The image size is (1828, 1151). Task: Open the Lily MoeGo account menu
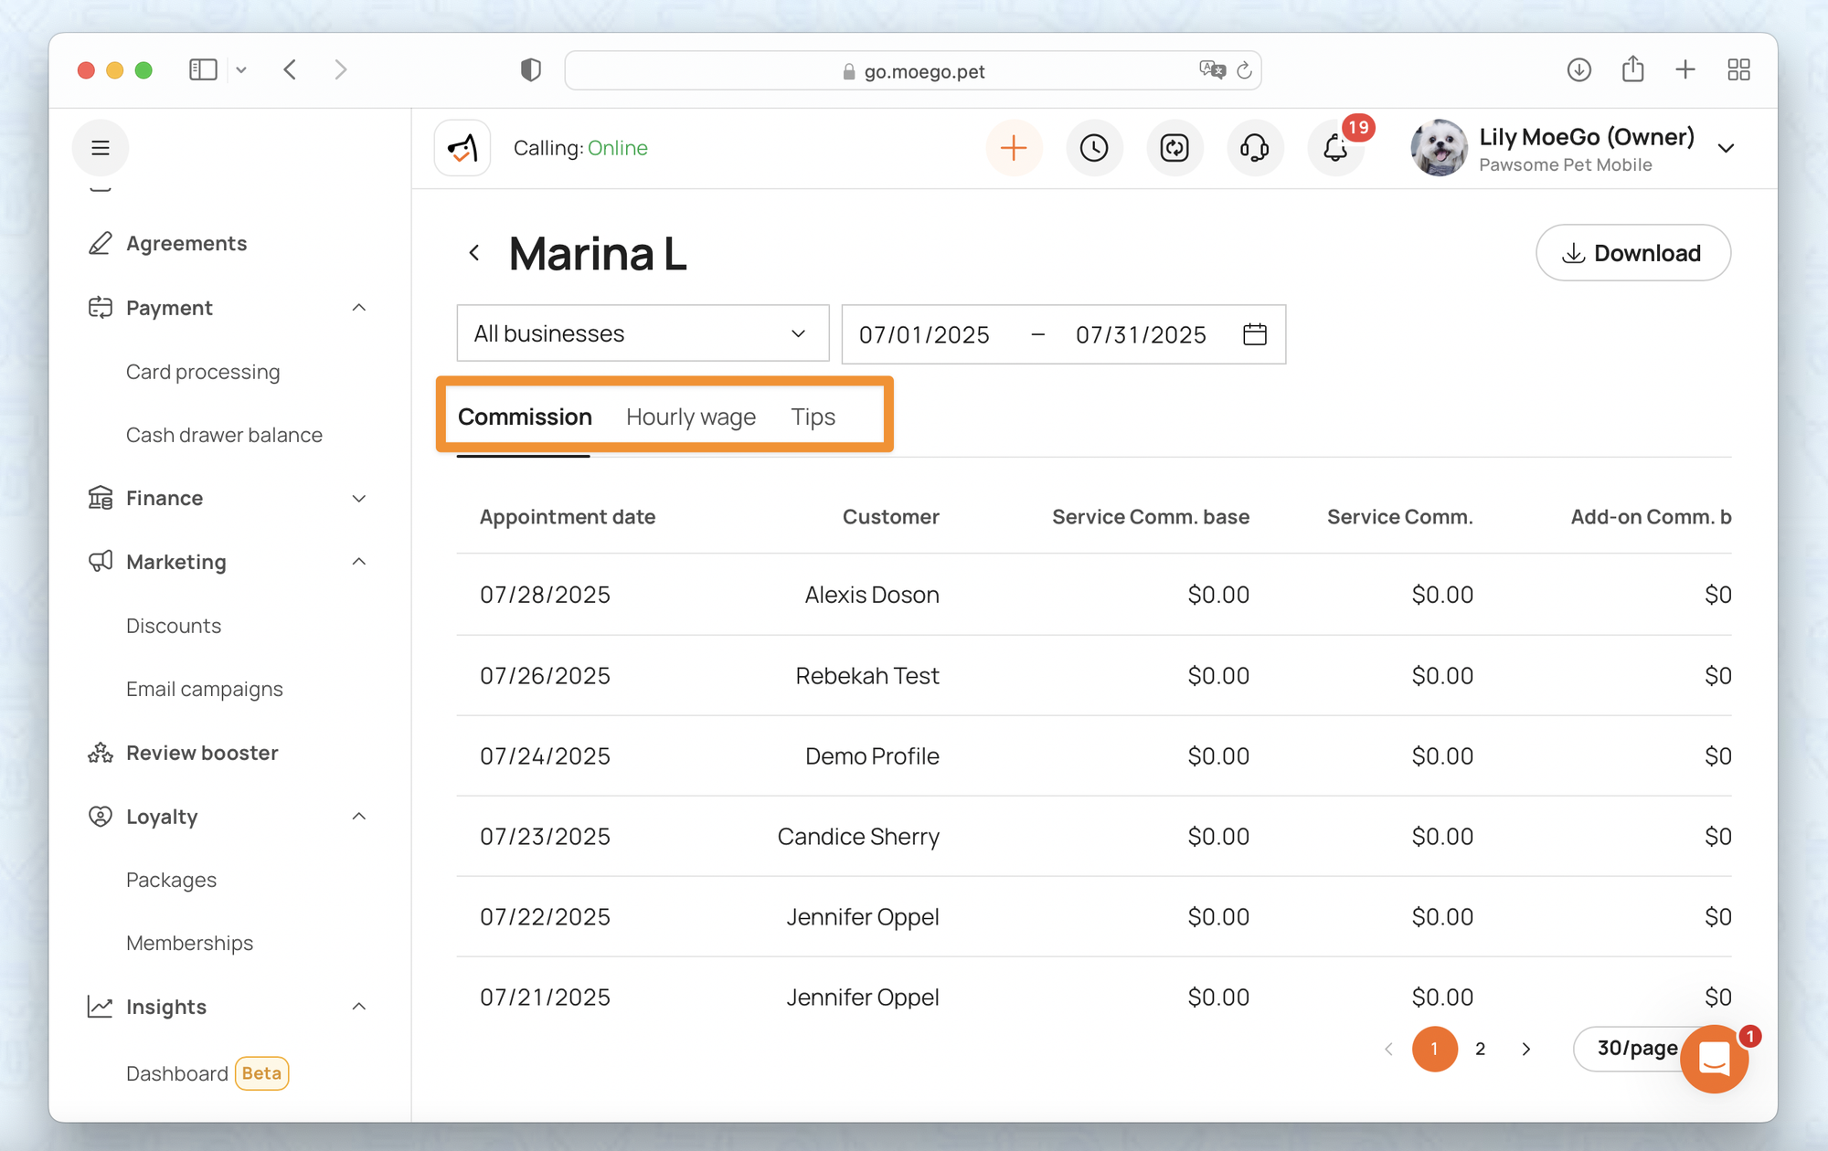(1586, 148)
